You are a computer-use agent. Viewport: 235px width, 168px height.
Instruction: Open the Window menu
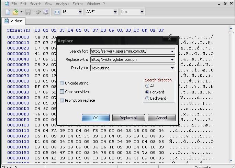click(93, 4)
